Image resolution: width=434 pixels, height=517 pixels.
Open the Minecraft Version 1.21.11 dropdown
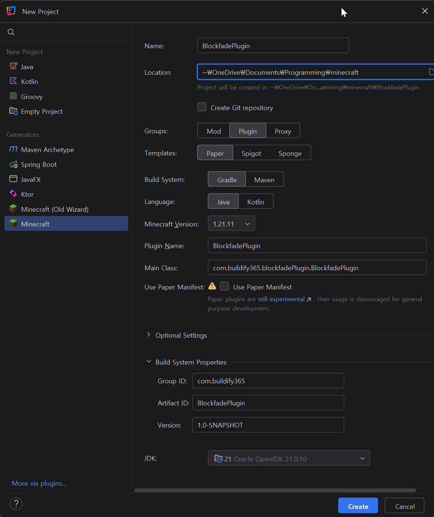click(x=231, y=224)
